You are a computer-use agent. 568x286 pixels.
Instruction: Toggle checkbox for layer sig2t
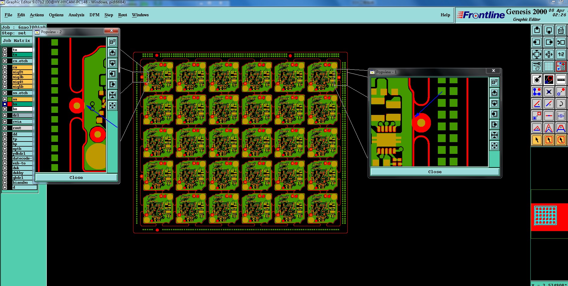(x=5, y=72)
